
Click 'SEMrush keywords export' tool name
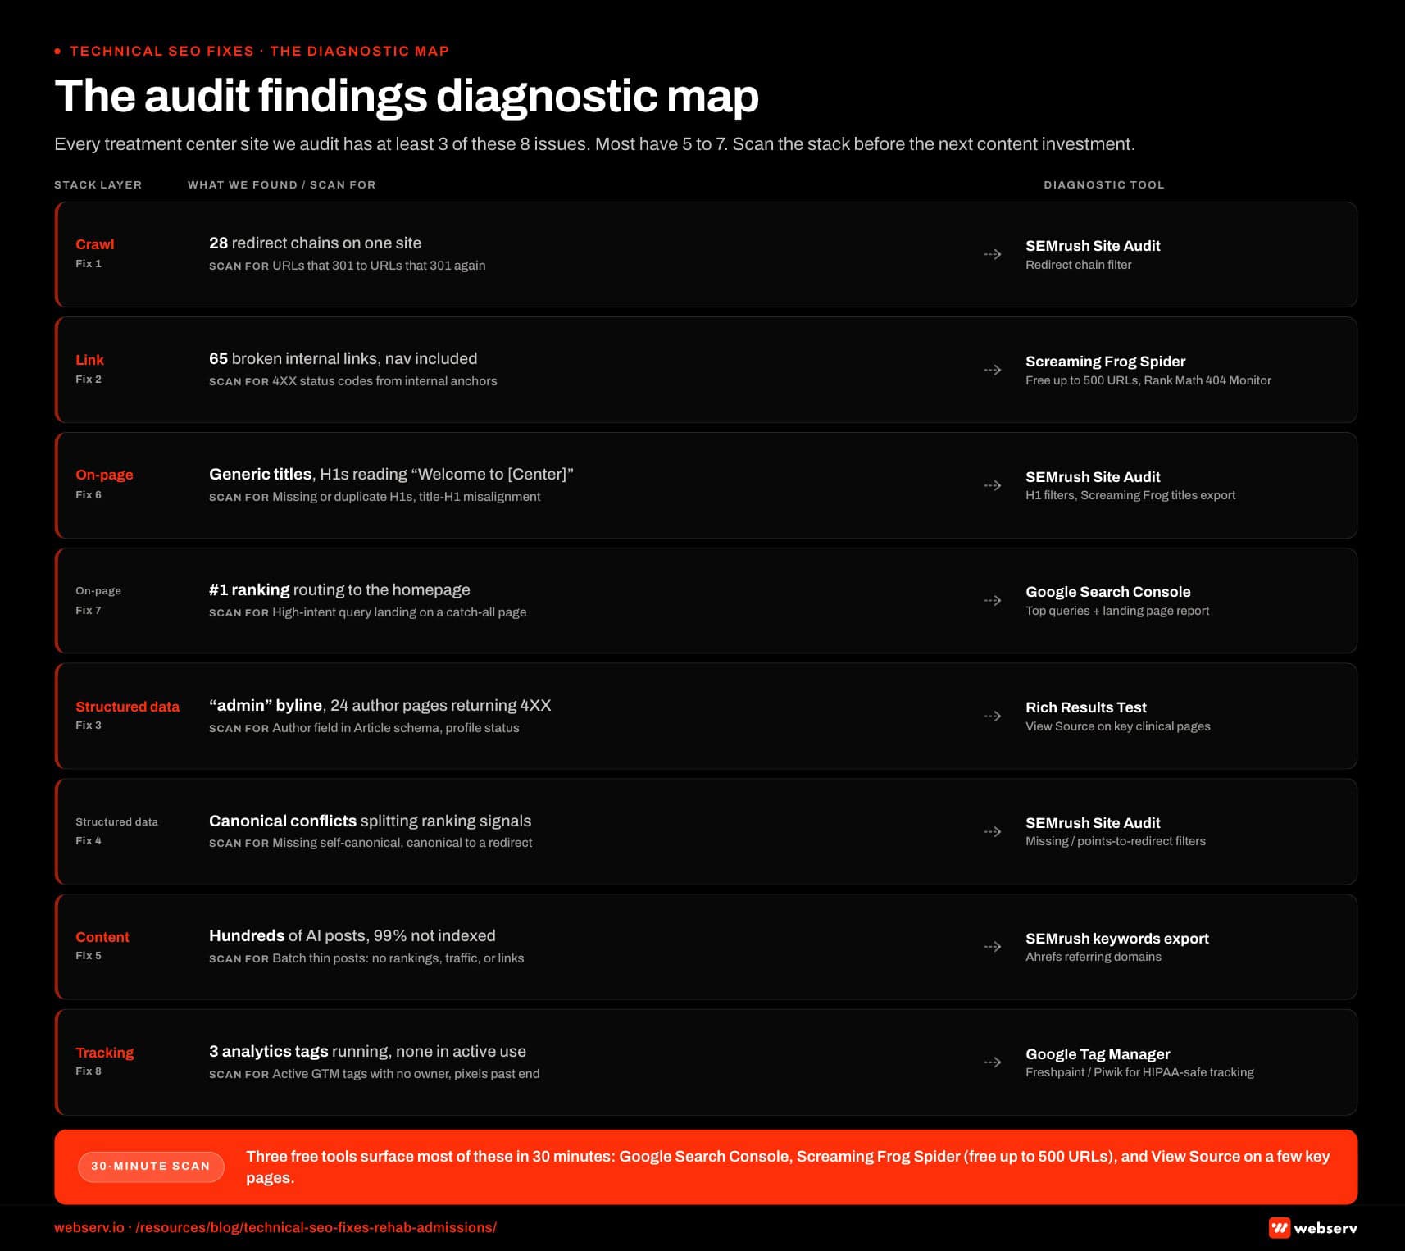[1117, 938]
